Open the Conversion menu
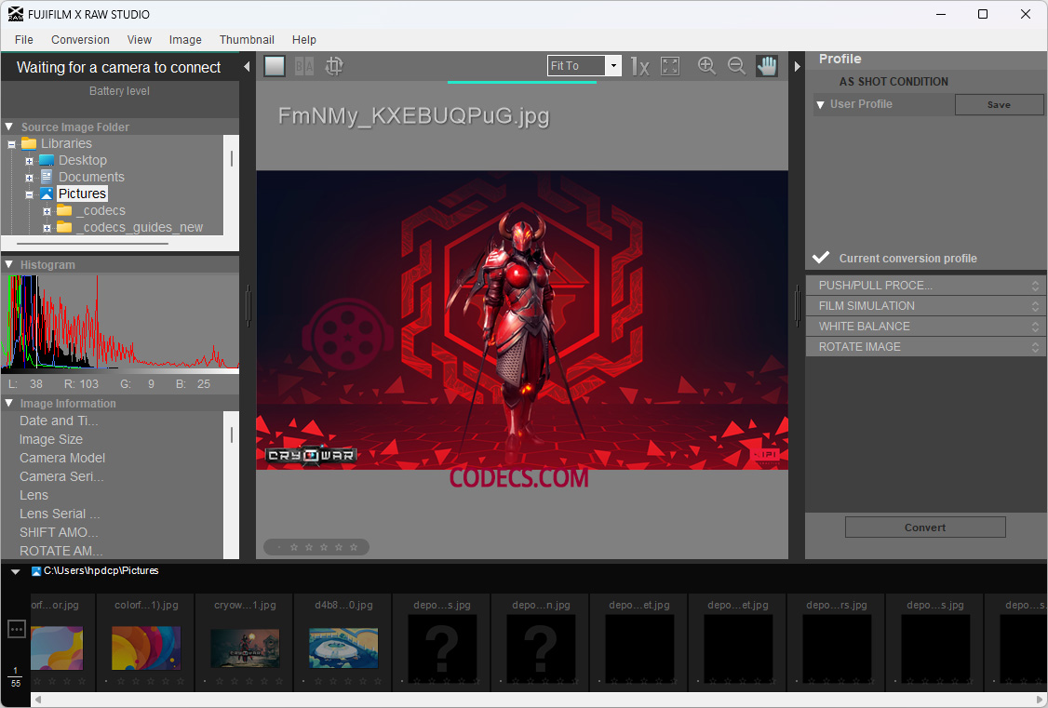1048x708 pixels. pos(80,39)
